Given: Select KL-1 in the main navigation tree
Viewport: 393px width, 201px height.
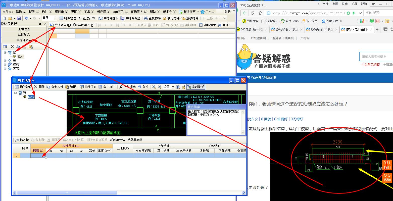Looking at the screenshot, I should [x=21, y=57].
